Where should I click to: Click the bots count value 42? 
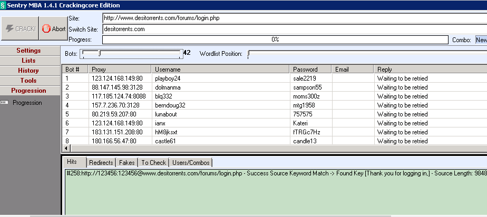[x=187, y=53]
